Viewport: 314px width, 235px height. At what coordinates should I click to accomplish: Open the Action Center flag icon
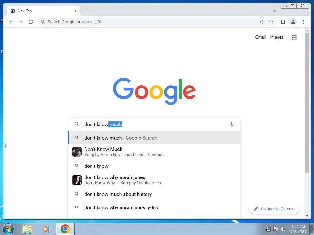tap(276, 229)
